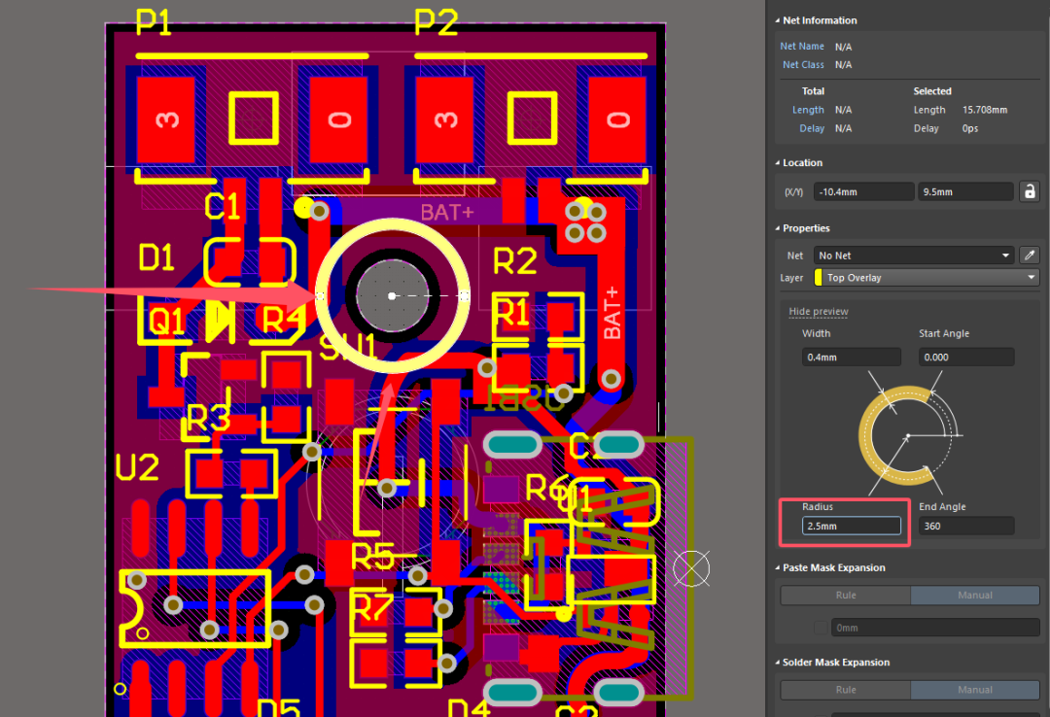Viewport: 1050px width, 717px height.
Task: Open the Net dropdown showing No Net
Action: [914, 256]
